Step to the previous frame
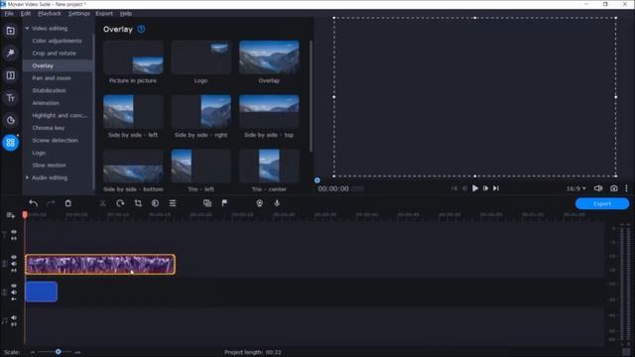The height and width of the screenshot is (357, 635). pyautogui.click(x=464, y=188)
